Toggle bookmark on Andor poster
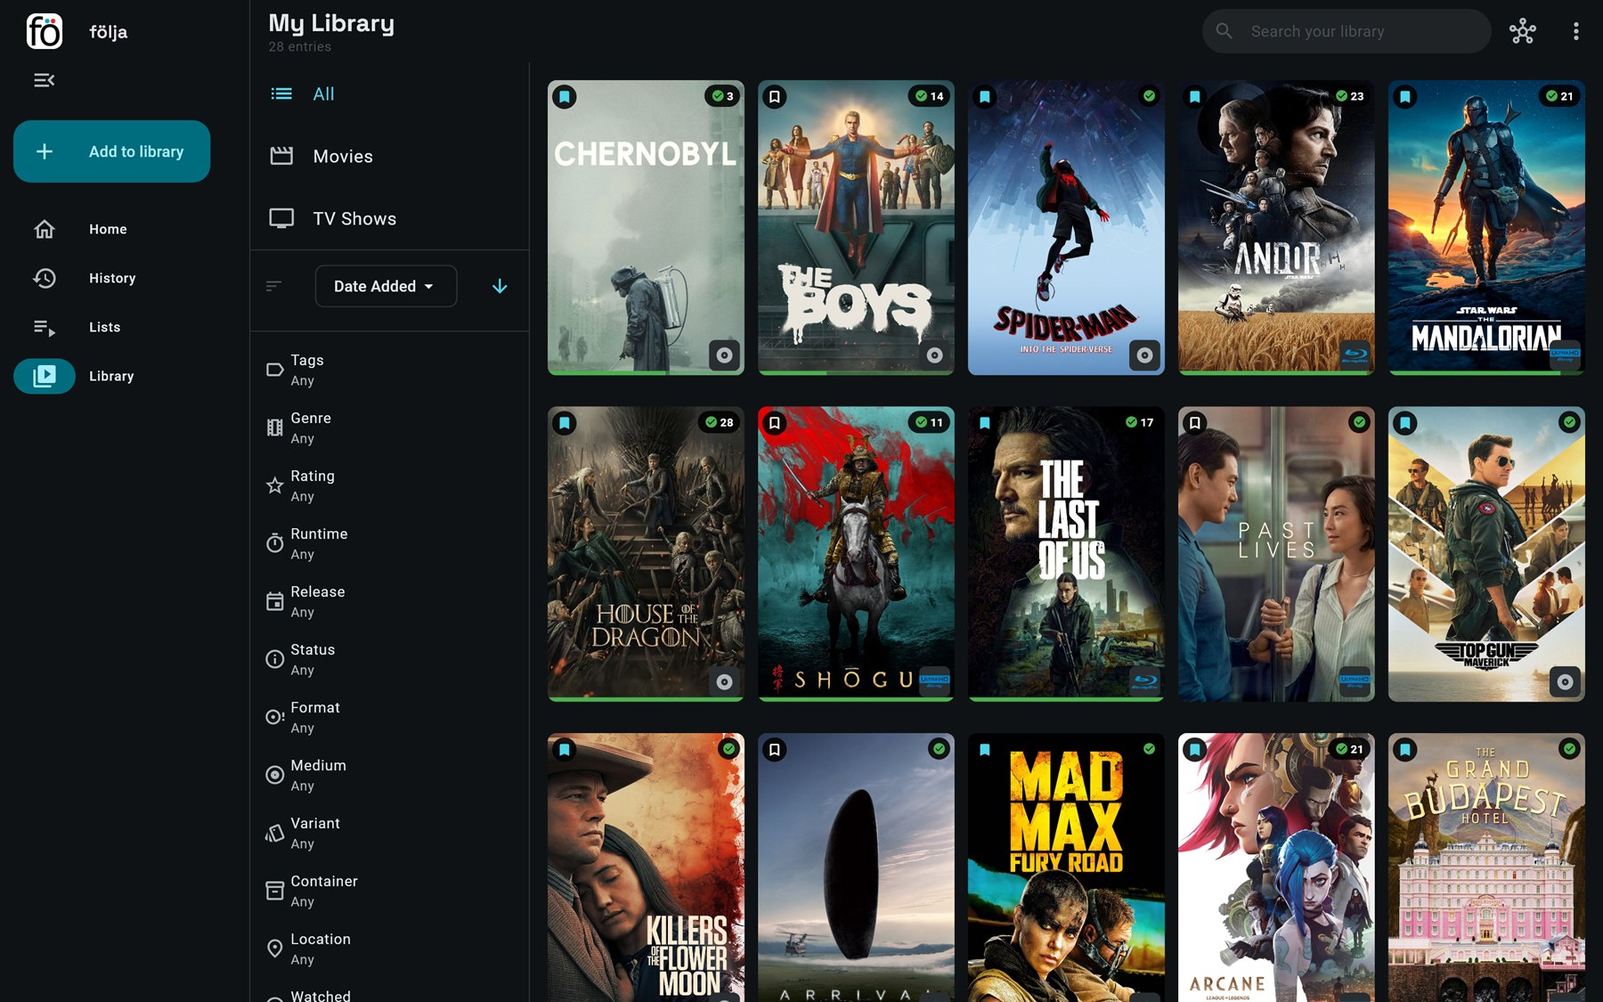The width and height of the screenshot is (1603, 1002). tap(1195, 96)
